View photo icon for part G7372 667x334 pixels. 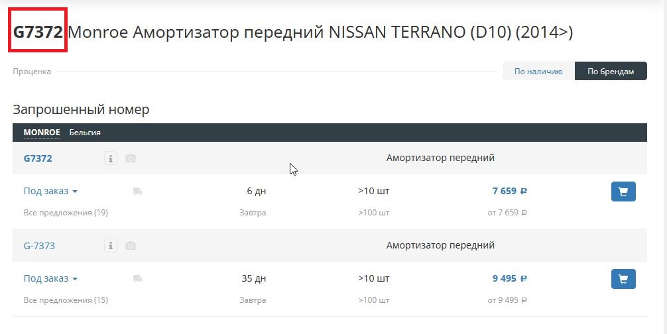click(x=131, y=158)
